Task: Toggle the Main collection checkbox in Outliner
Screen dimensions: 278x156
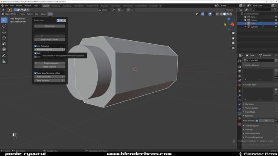Action: [245, 17]
